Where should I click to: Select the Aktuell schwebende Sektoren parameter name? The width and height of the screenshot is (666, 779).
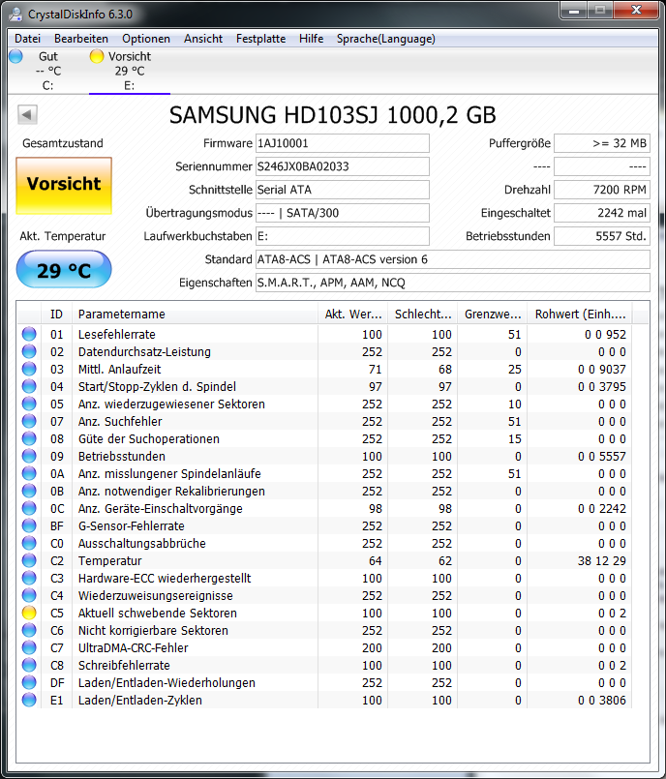tap(158, 614)
